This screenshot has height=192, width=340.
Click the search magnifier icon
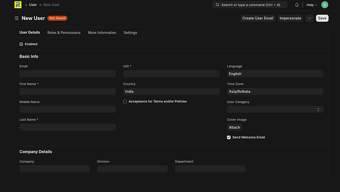[217, 5]
